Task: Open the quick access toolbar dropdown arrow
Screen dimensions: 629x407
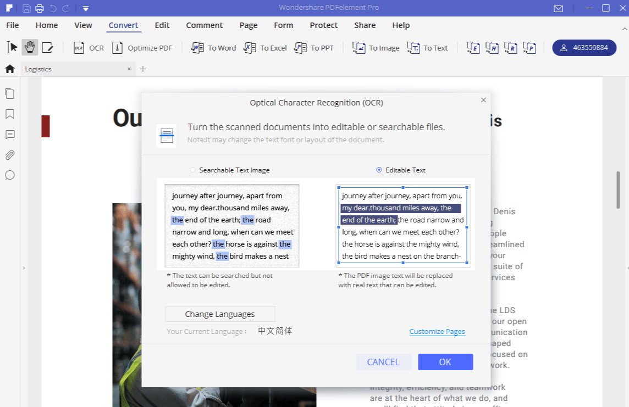Action: click(x=85, y=8)
